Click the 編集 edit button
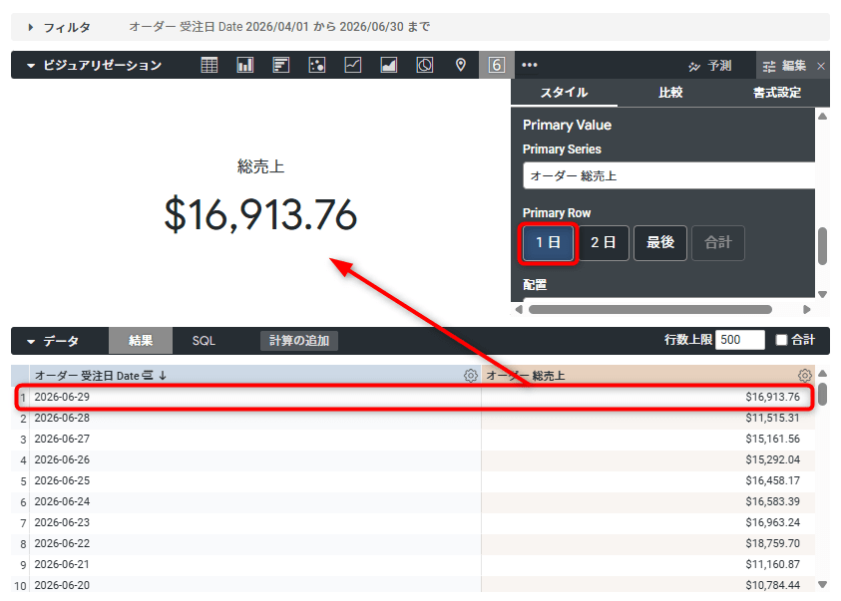 click(x=785, y=66)
